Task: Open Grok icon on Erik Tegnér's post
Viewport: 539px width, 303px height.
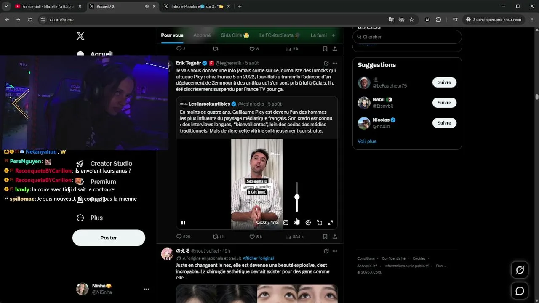Action: click(x=326, y=63)
